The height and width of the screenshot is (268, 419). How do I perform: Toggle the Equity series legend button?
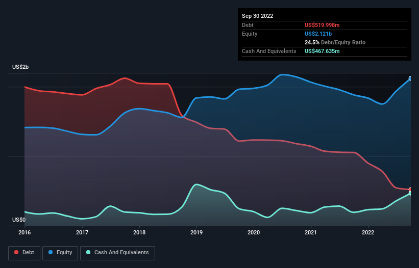60,253
